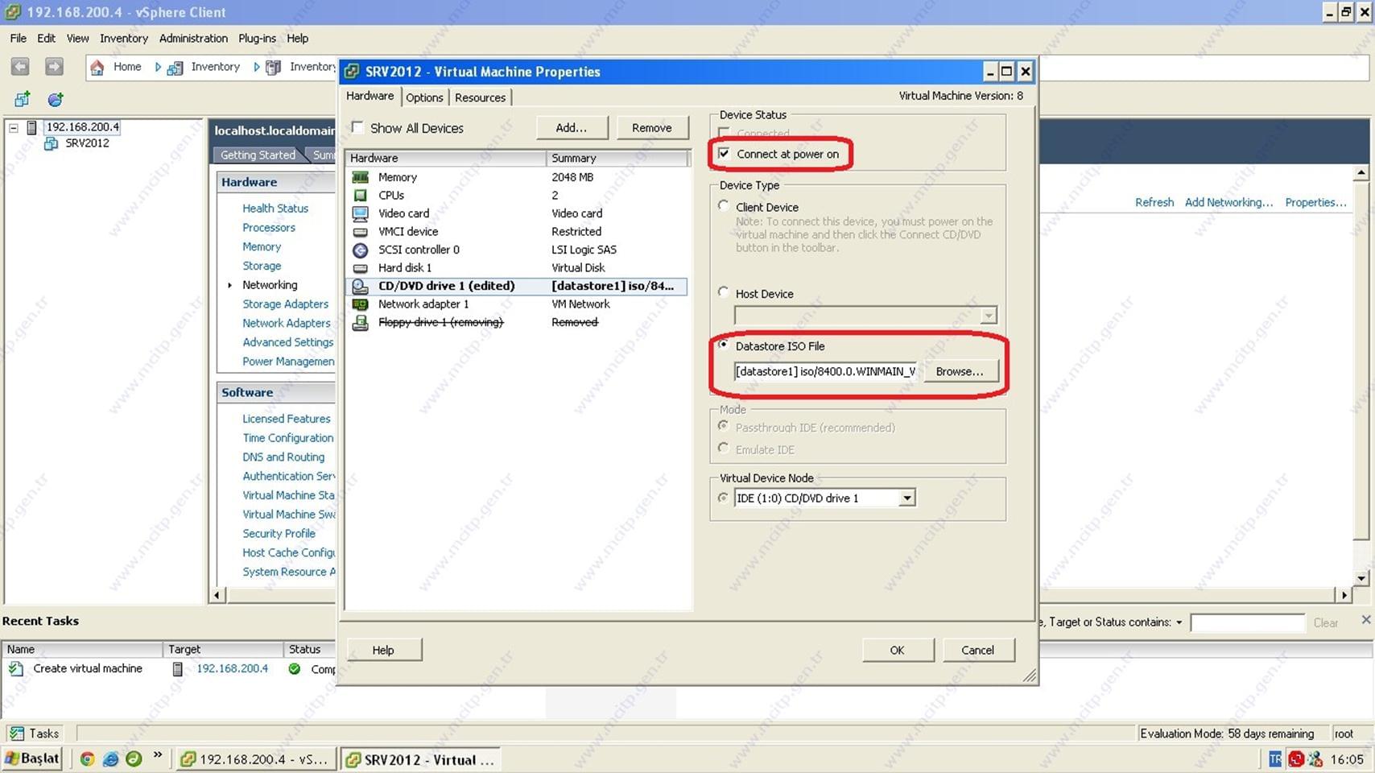Collapse the 192.168.200.4 tree node
The height and width of the screenshot is (773, 1375).
point(14,127)
